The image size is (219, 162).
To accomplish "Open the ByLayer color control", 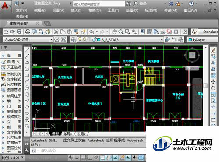I will tap(203, 39).
